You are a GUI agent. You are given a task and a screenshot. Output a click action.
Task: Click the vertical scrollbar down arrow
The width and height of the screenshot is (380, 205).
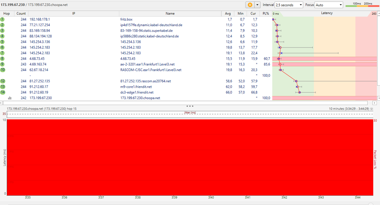378,98
